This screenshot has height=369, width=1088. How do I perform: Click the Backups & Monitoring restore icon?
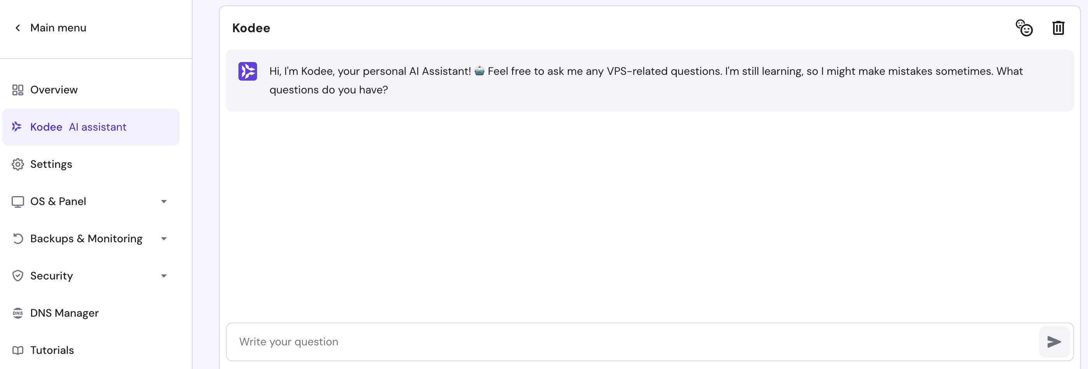point(18,239)
